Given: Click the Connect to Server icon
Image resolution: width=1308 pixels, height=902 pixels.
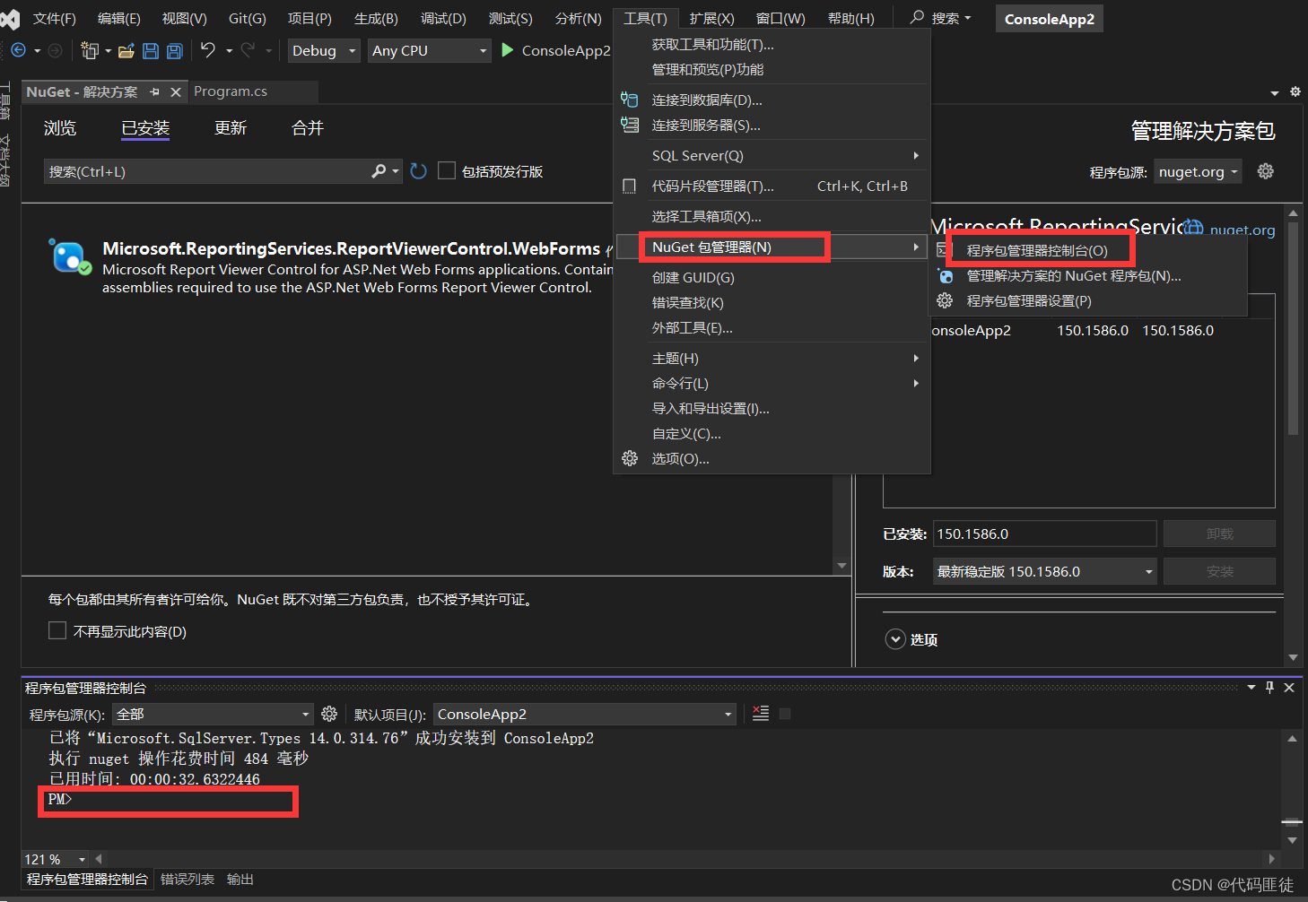Looking at the screenshot, I should (x=630, y=125).
